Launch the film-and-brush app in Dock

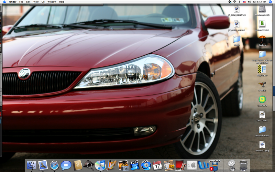111,165
